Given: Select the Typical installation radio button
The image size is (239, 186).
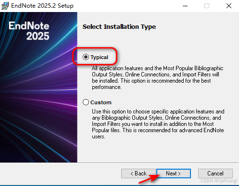Looking at the screenshot, I should 86,57.
